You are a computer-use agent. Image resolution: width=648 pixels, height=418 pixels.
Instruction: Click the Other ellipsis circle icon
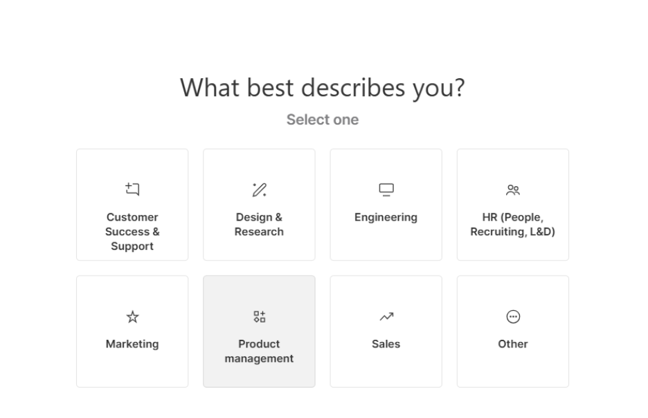click(x=512, y=316)
